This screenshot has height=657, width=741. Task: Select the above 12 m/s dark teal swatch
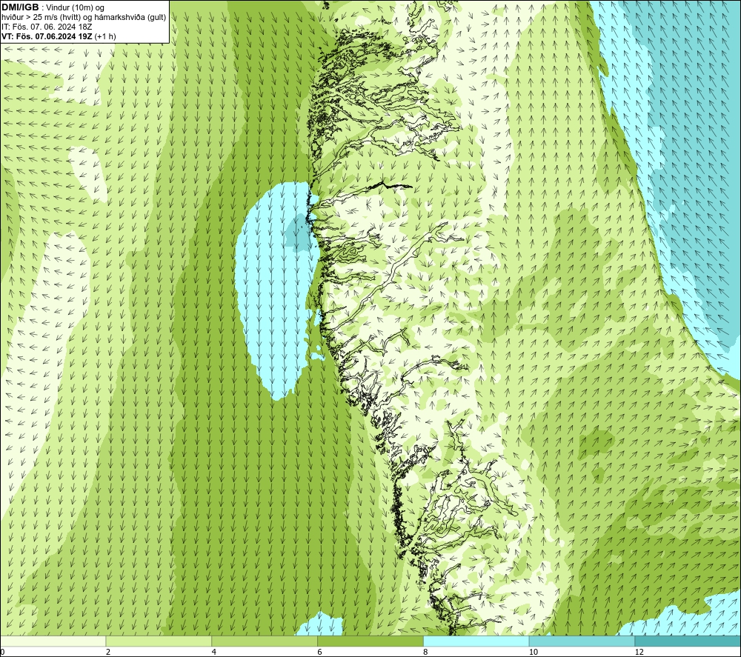pos(688,641)
